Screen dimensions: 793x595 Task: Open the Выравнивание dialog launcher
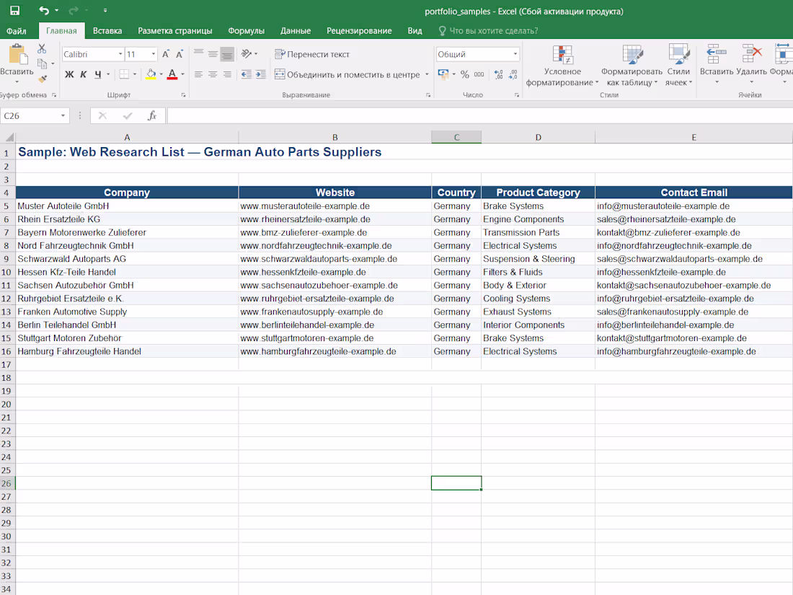(427, 95)
